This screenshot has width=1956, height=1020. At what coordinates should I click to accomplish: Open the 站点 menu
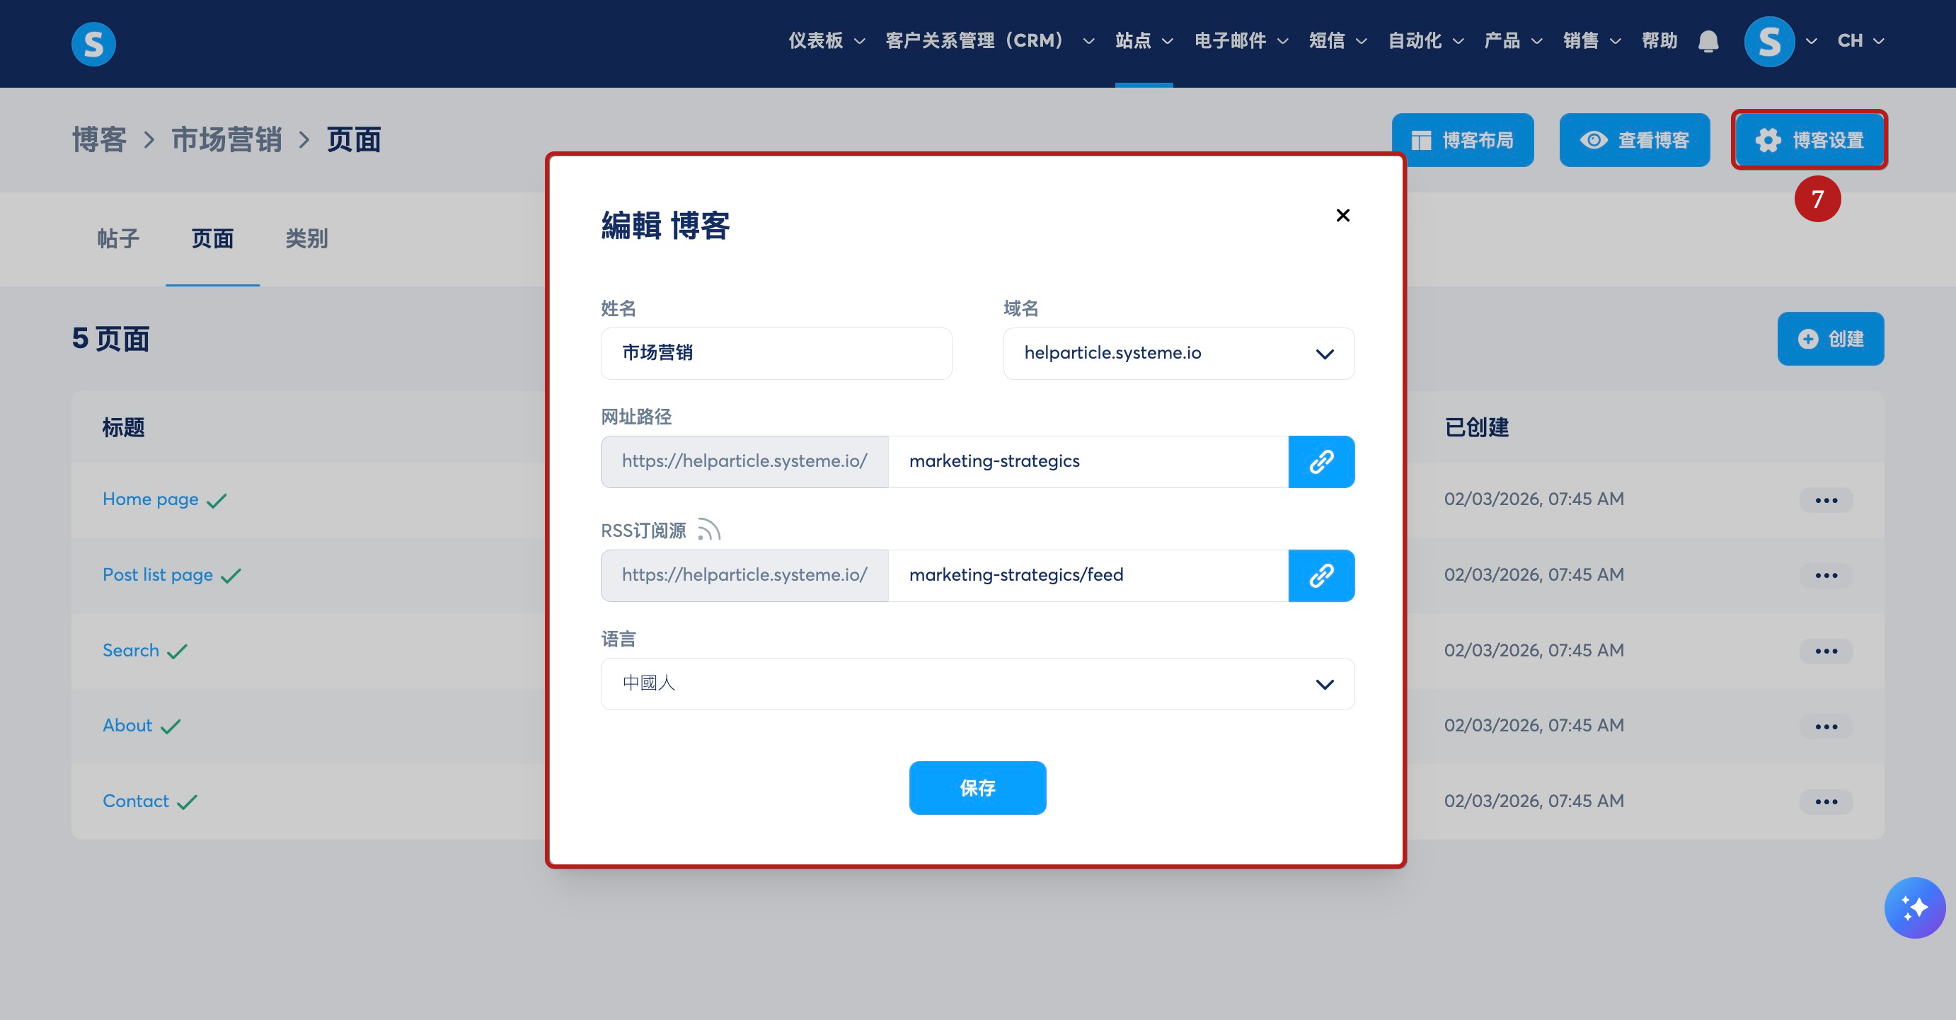[x=1143, y=41]
